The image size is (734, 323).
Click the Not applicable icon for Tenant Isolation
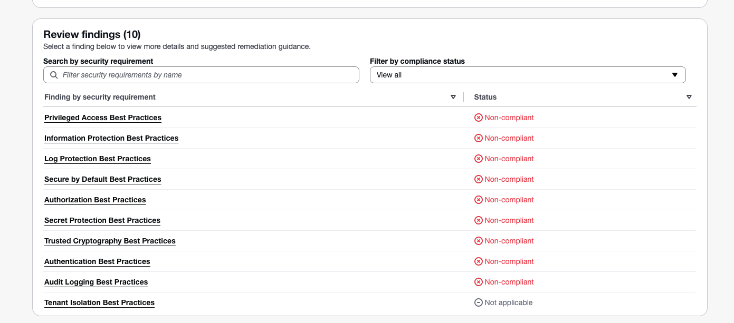pos(479,302)
